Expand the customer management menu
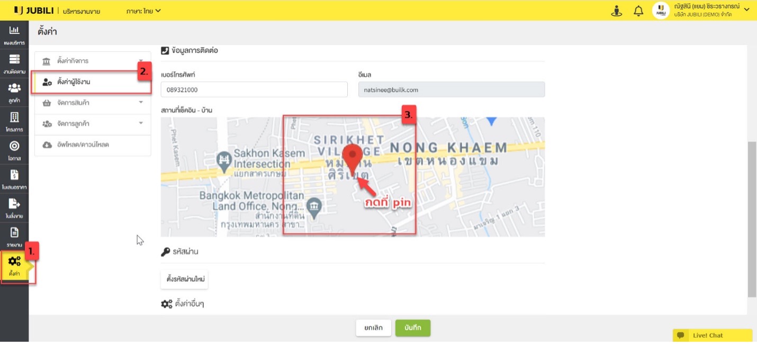 coord(93,124)
